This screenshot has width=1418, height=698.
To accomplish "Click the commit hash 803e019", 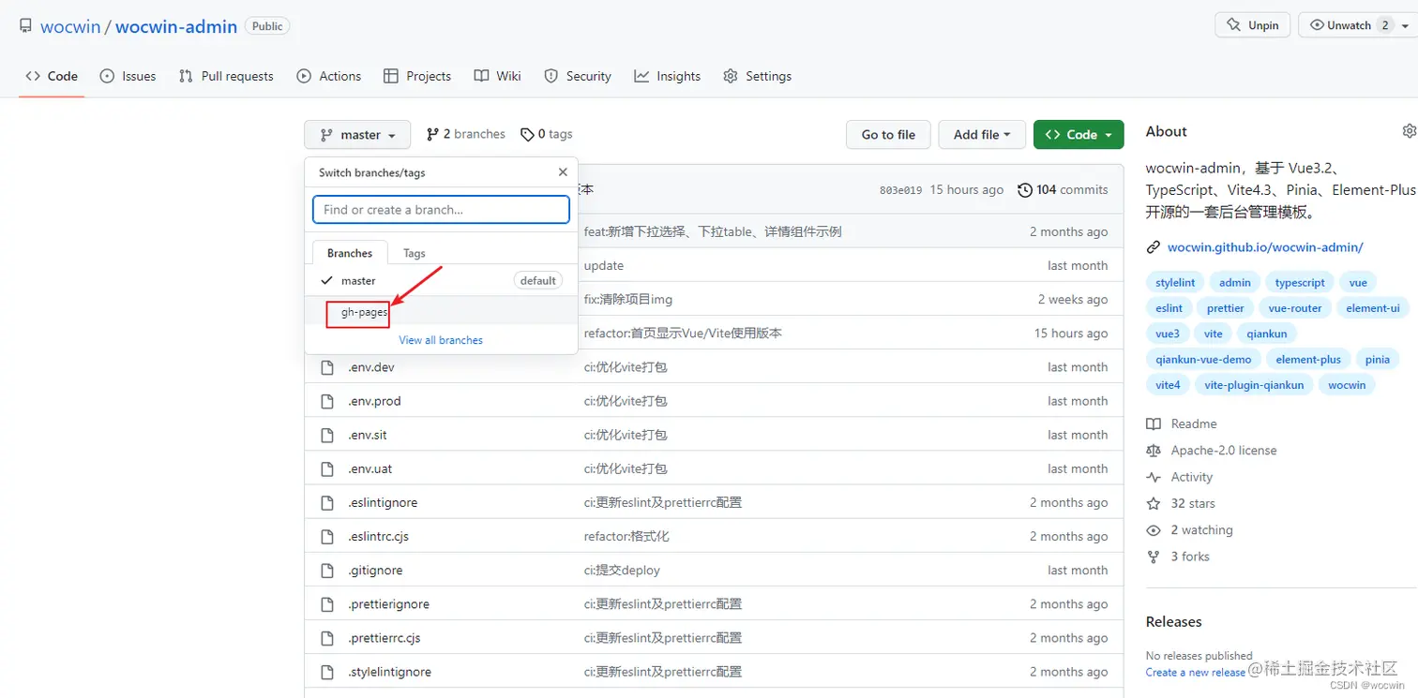I will pos(900,190).
